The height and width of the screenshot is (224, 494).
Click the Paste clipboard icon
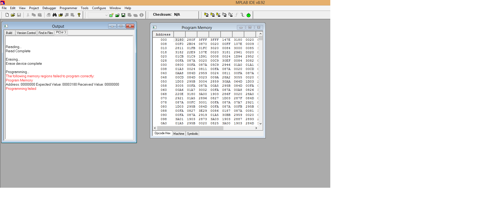pyautogui.click(x=40, y=15)
